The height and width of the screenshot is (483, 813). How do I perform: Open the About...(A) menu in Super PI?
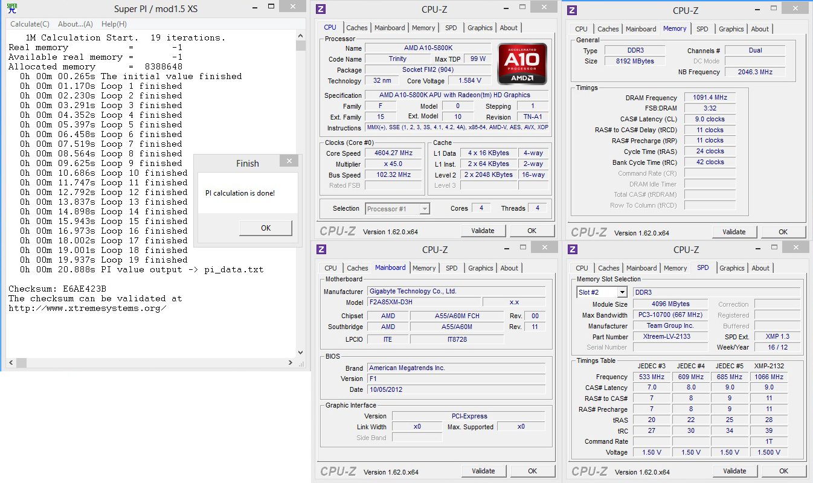pos(76,24)
